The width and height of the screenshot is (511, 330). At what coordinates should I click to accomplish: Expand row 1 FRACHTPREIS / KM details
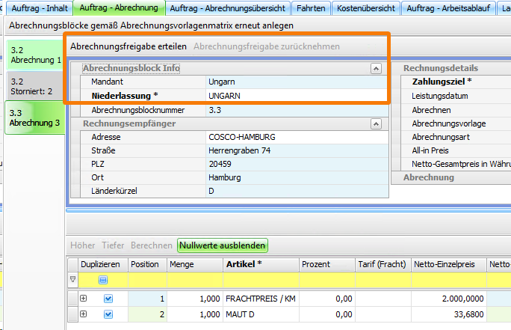pos(84,299)
